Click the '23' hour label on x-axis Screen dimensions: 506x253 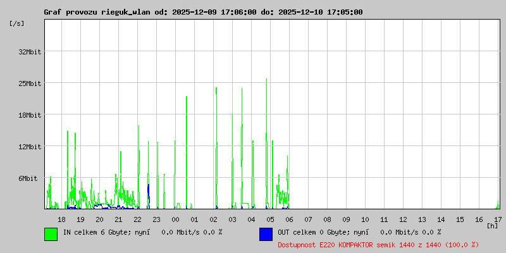pos(156,219)
